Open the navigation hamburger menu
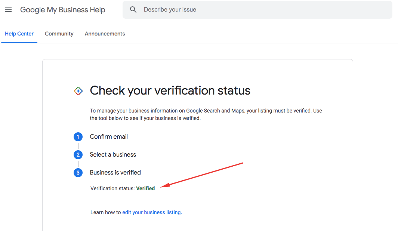 (x=8, y=10)
